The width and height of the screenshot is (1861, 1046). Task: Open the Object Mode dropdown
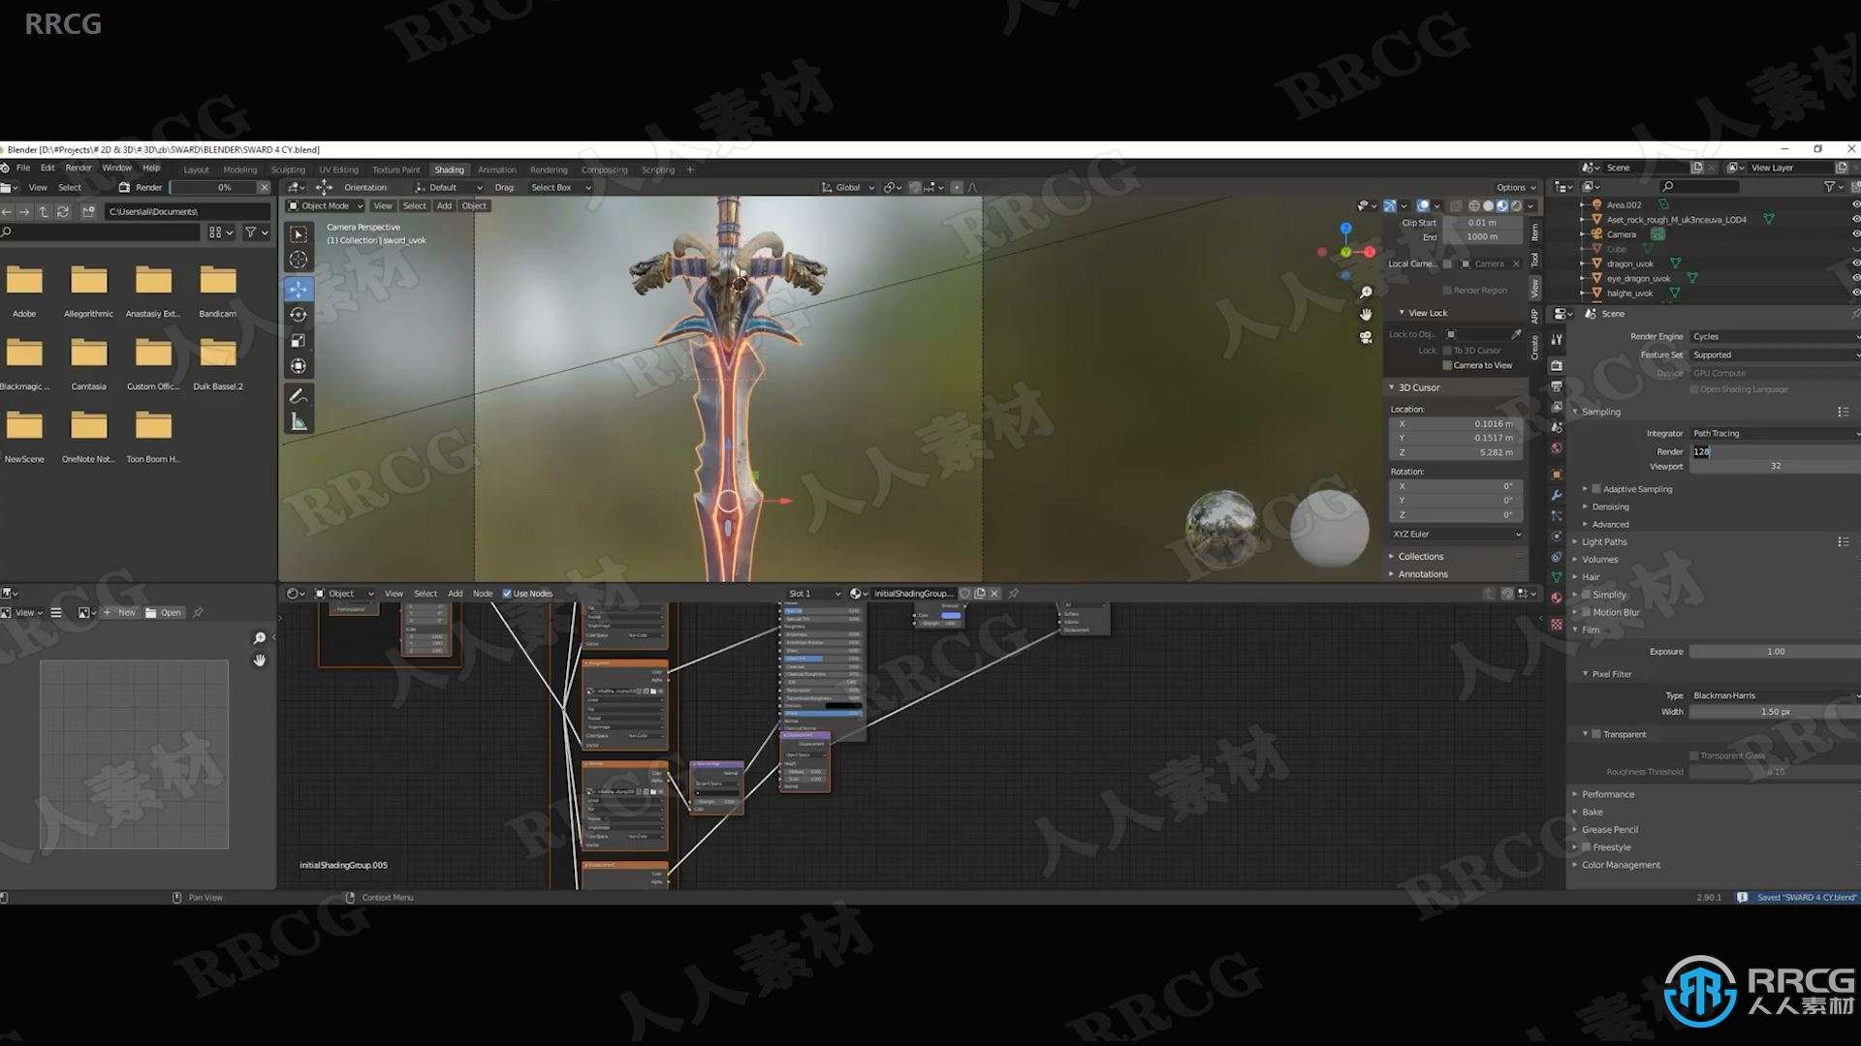(325, 206)
